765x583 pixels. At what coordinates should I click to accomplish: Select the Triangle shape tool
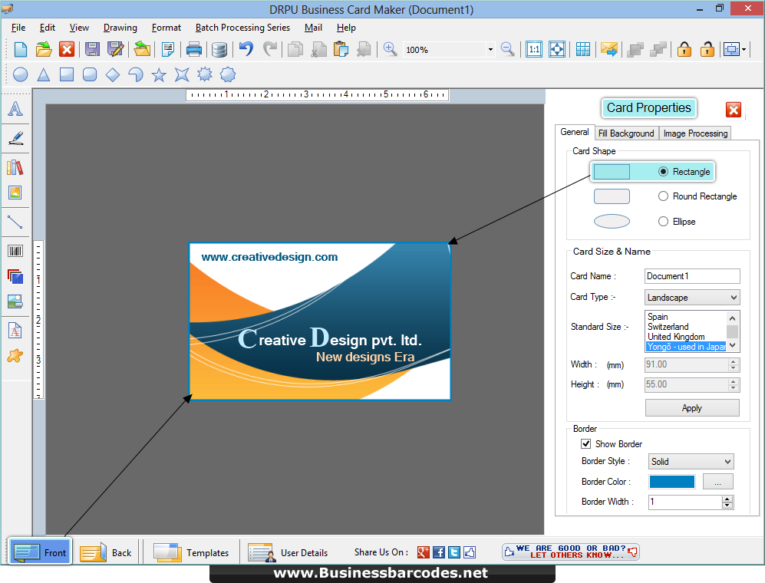tap(44, 74)
